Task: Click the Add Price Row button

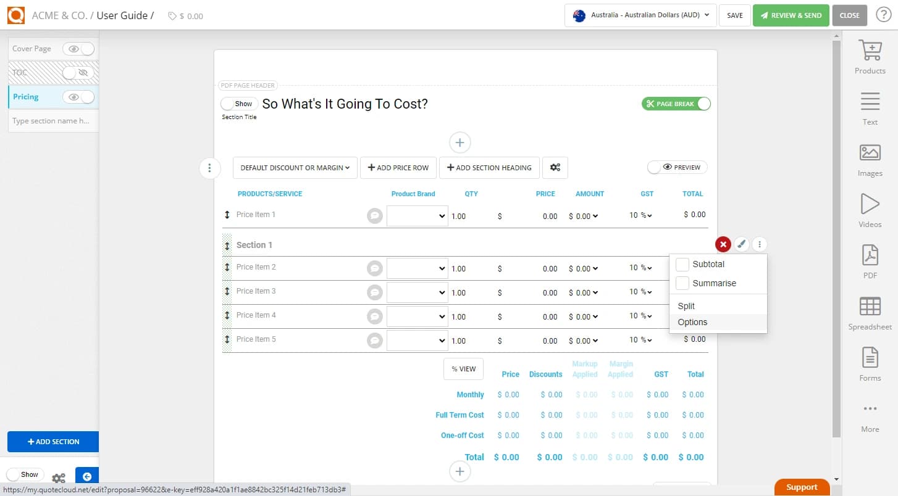Action: (398, 167)
